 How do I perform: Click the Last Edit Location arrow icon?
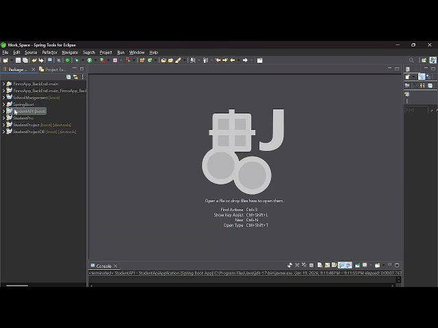tap(218, 60)
